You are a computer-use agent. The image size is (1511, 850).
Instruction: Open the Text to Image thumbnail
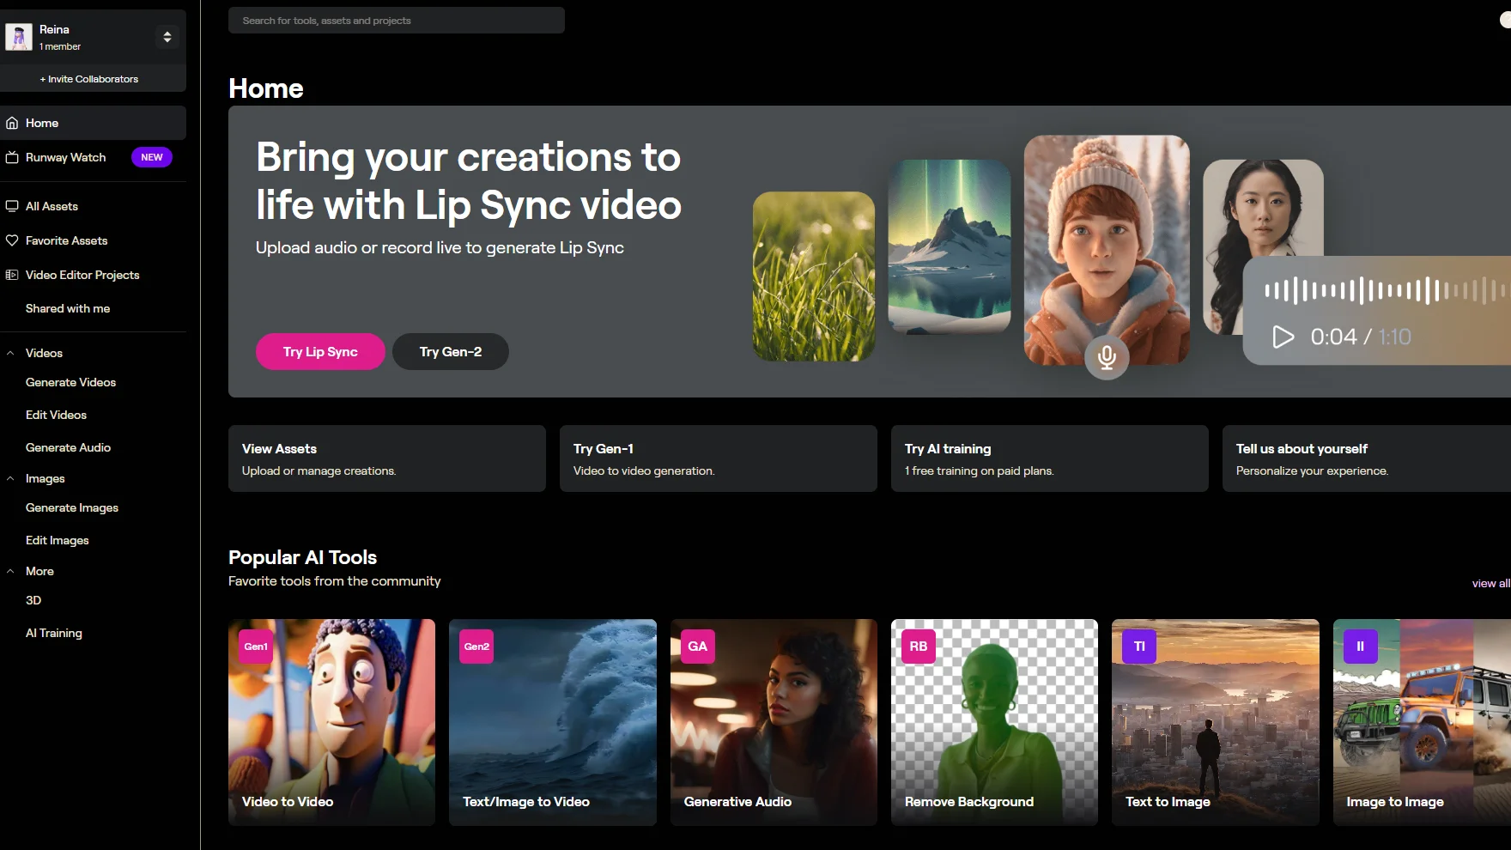point(1216,722)
